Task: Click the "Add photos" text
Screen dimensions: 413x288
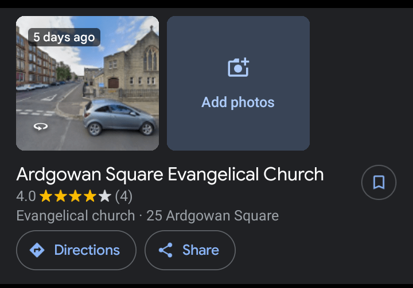Action: click(238, 102)
